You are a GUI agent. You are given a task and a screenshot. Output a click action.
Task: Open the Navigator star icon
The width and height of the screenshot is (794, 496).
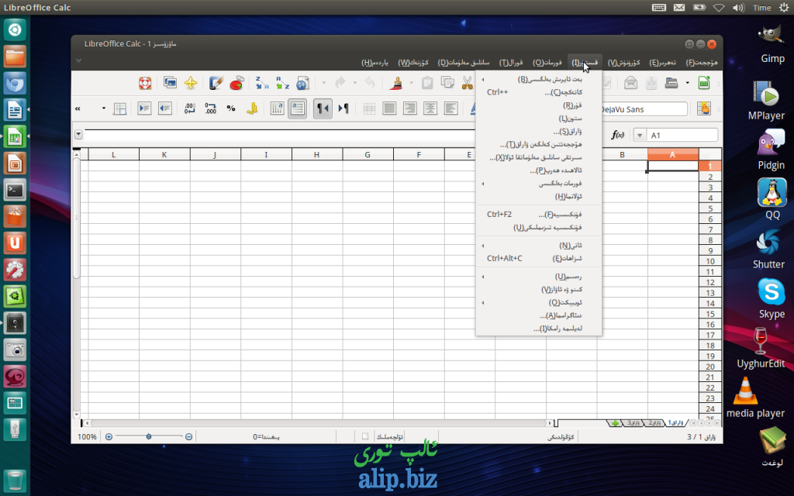click(x=191, y=83)
